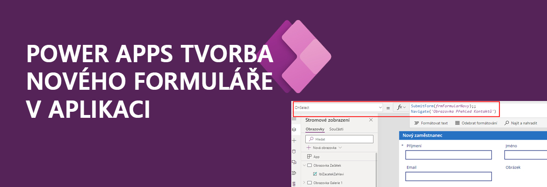Click the Příjmení text input
The width and height of the screenshot is (547, 187).
(448, 155)
